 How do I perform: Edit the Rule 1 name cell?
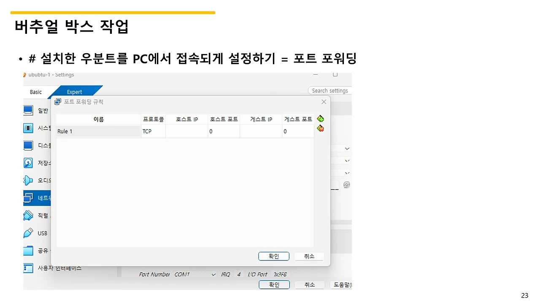(98, 131)
